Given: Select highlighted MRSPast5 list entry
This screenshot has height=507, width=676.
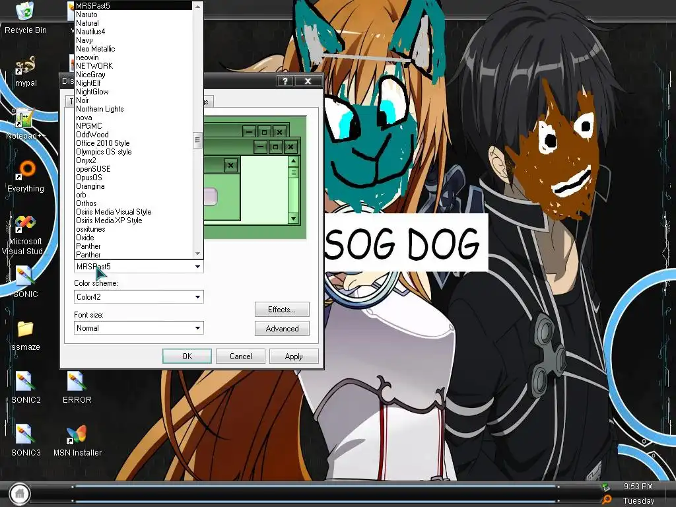Looking at the screenshot, I should [133, 5].
